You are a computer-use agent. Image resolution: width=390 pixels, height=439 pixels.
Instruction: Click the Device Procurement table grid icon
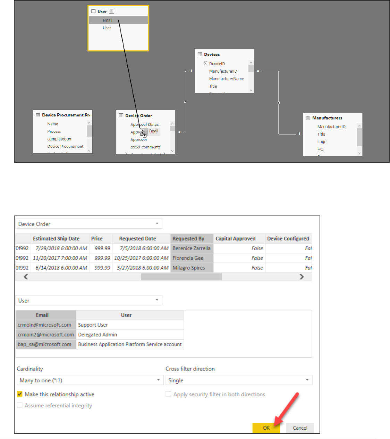click(x=38, y=115)
